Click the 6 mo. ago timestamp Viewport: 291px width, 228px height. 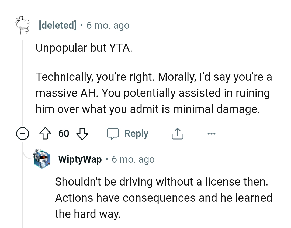click(x=108, y=25)
